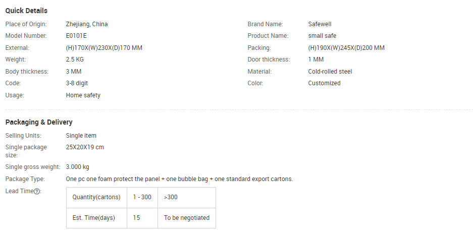Click the To be negotiated table cell
The height and width of the screenshot is (234, 473).
click(187, 218)
